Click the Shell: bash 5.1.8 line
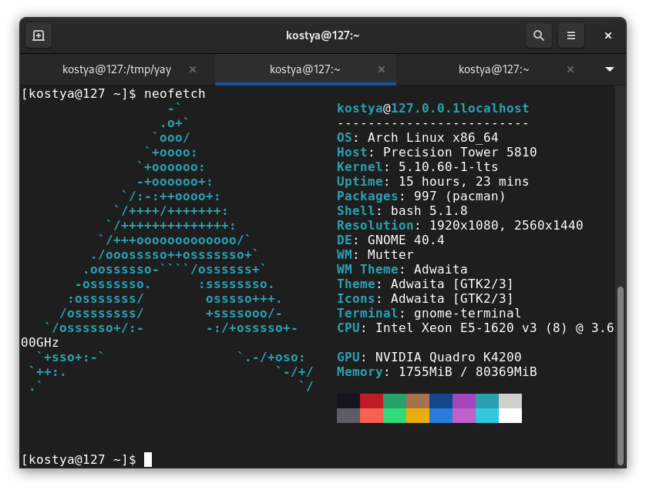The height and width of the screenshot is (490, 646). [402, 211]
